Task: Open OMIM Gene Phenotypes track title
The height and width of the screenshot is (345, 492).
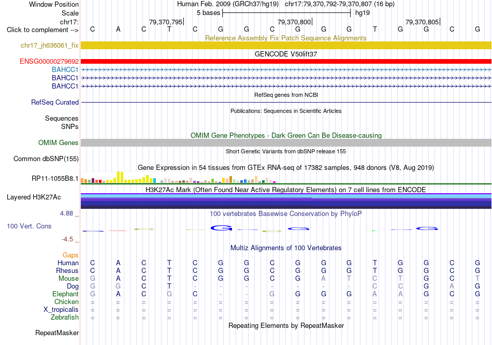Action: point(286,135)
